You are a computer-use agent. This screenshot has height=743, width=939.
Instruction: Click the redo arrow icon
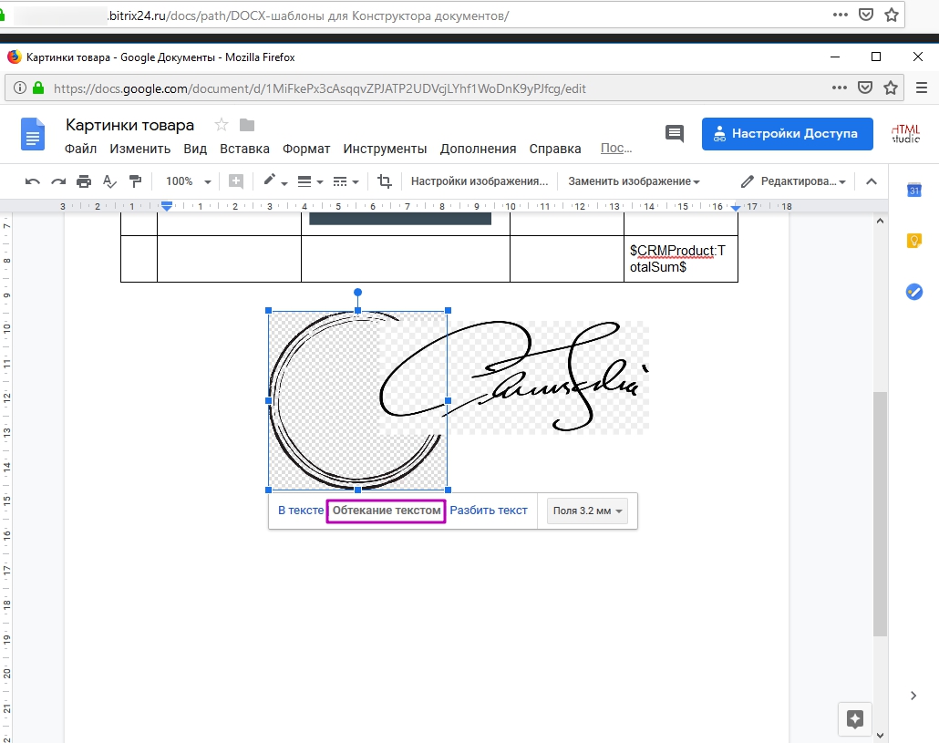[x=58, y=181]
